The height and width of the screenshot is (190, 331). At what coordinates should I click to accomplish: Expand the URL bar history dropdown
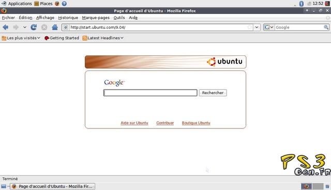point(257,27)
